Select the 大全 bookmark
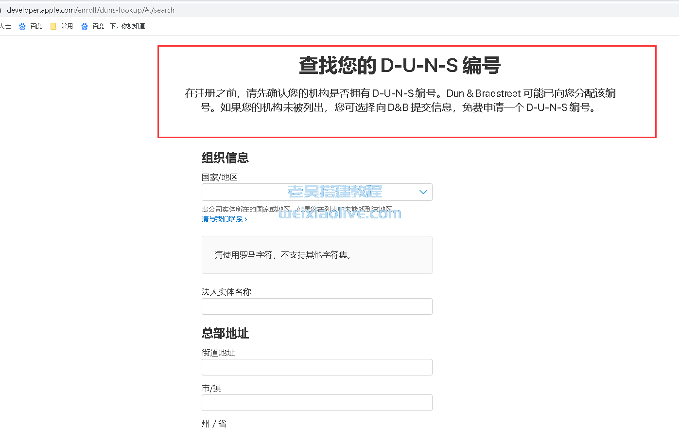This screenshot has width=679, height=428. click(x=4, y=26)
